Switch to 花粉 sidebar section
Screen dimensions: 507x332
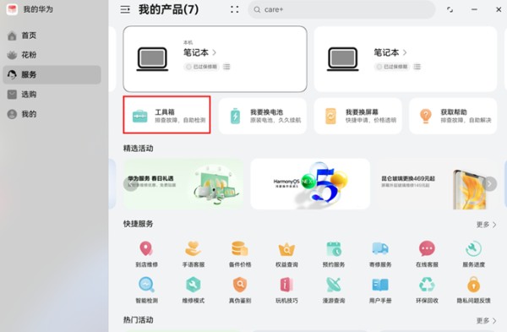click(x=52, y=55)
